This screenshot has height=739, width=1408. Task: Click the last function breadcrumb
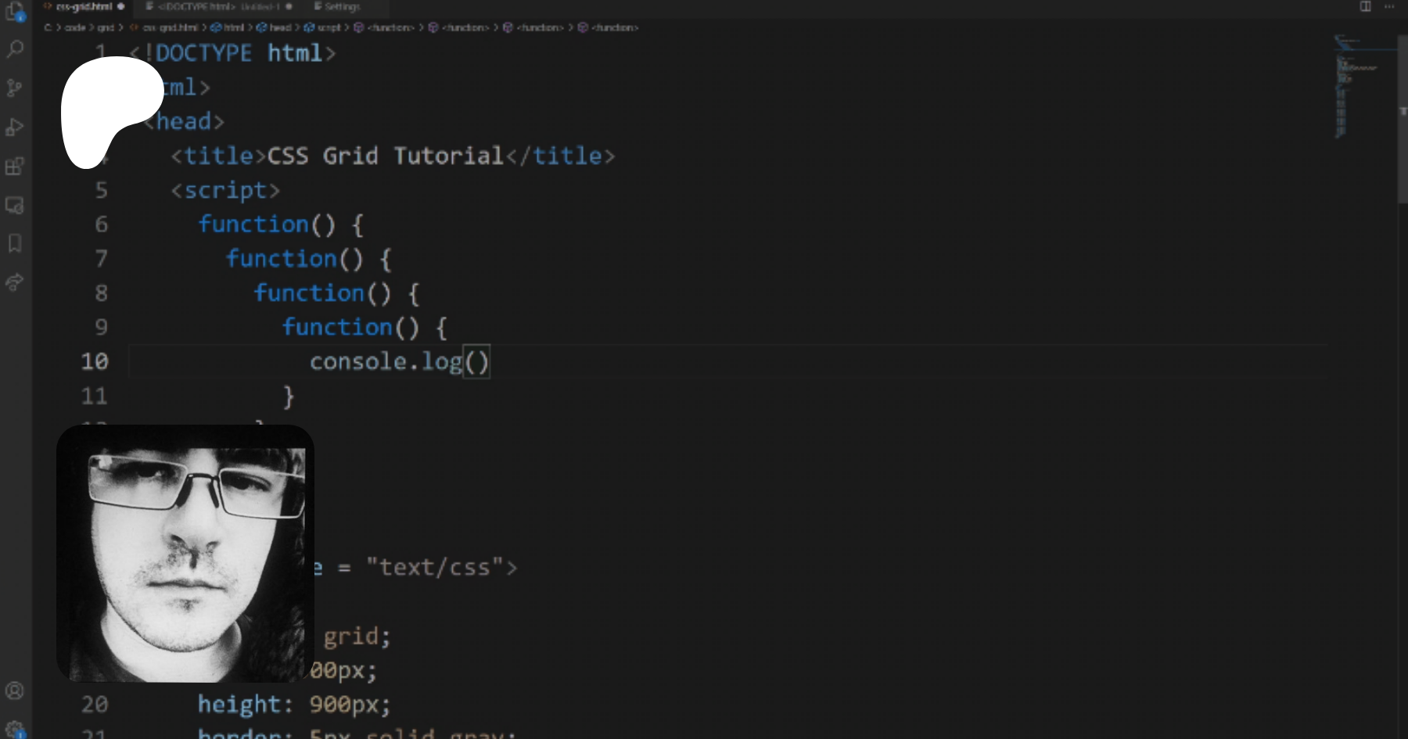point(614,27)
